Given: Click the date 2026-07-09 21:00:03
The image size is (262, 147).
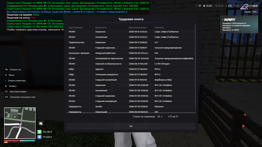Looking at the screenshot, I should [x=138, y=101].
